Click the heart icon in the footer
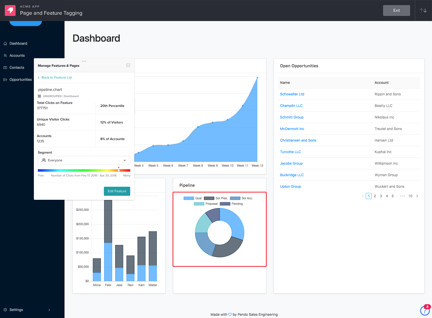Viewport: 432px width, 318px height. pos(230,314)
